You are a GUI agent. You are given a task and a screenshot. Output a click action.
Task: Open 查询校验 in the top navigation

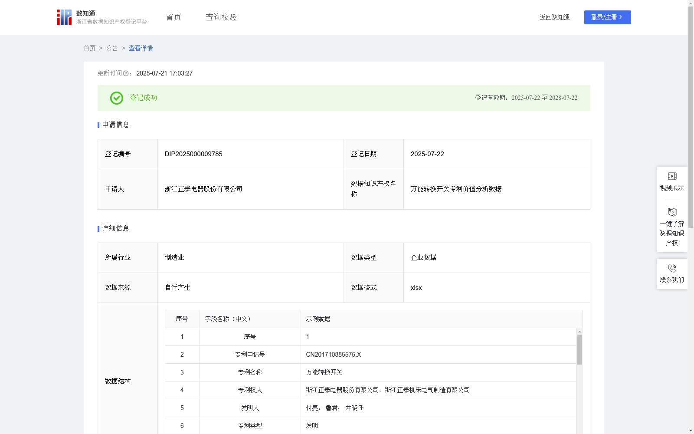(221, 17)
